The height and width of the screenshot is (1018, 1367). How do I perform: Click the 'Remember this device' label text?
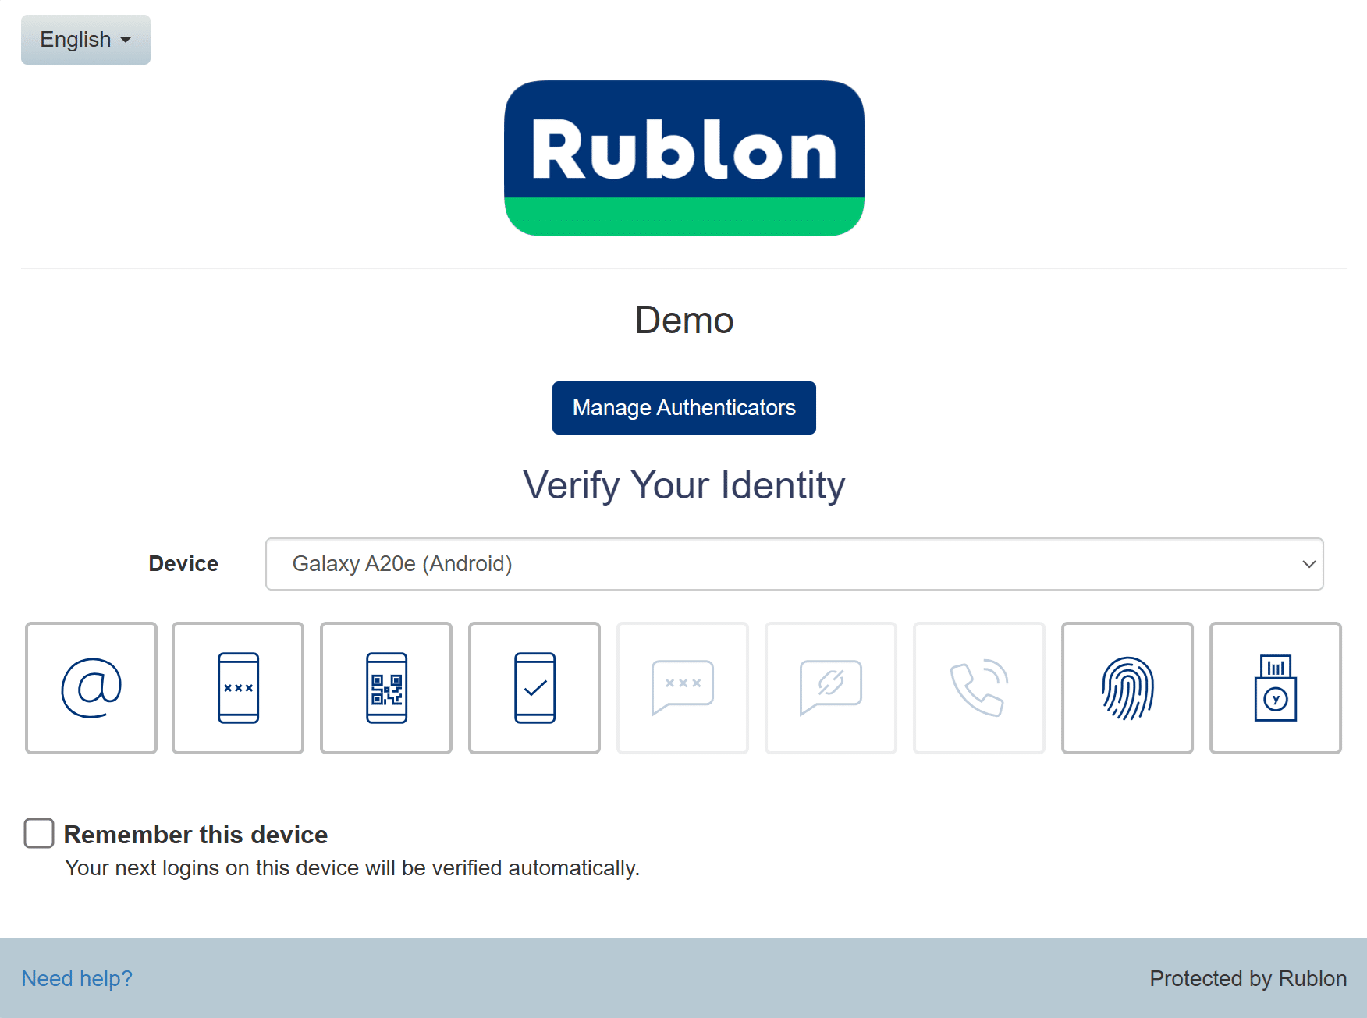tap(196, 835)
